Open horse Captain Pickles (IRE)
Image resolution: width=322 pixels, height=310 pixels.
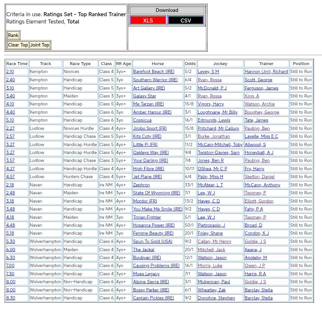(x=153, y=298)
